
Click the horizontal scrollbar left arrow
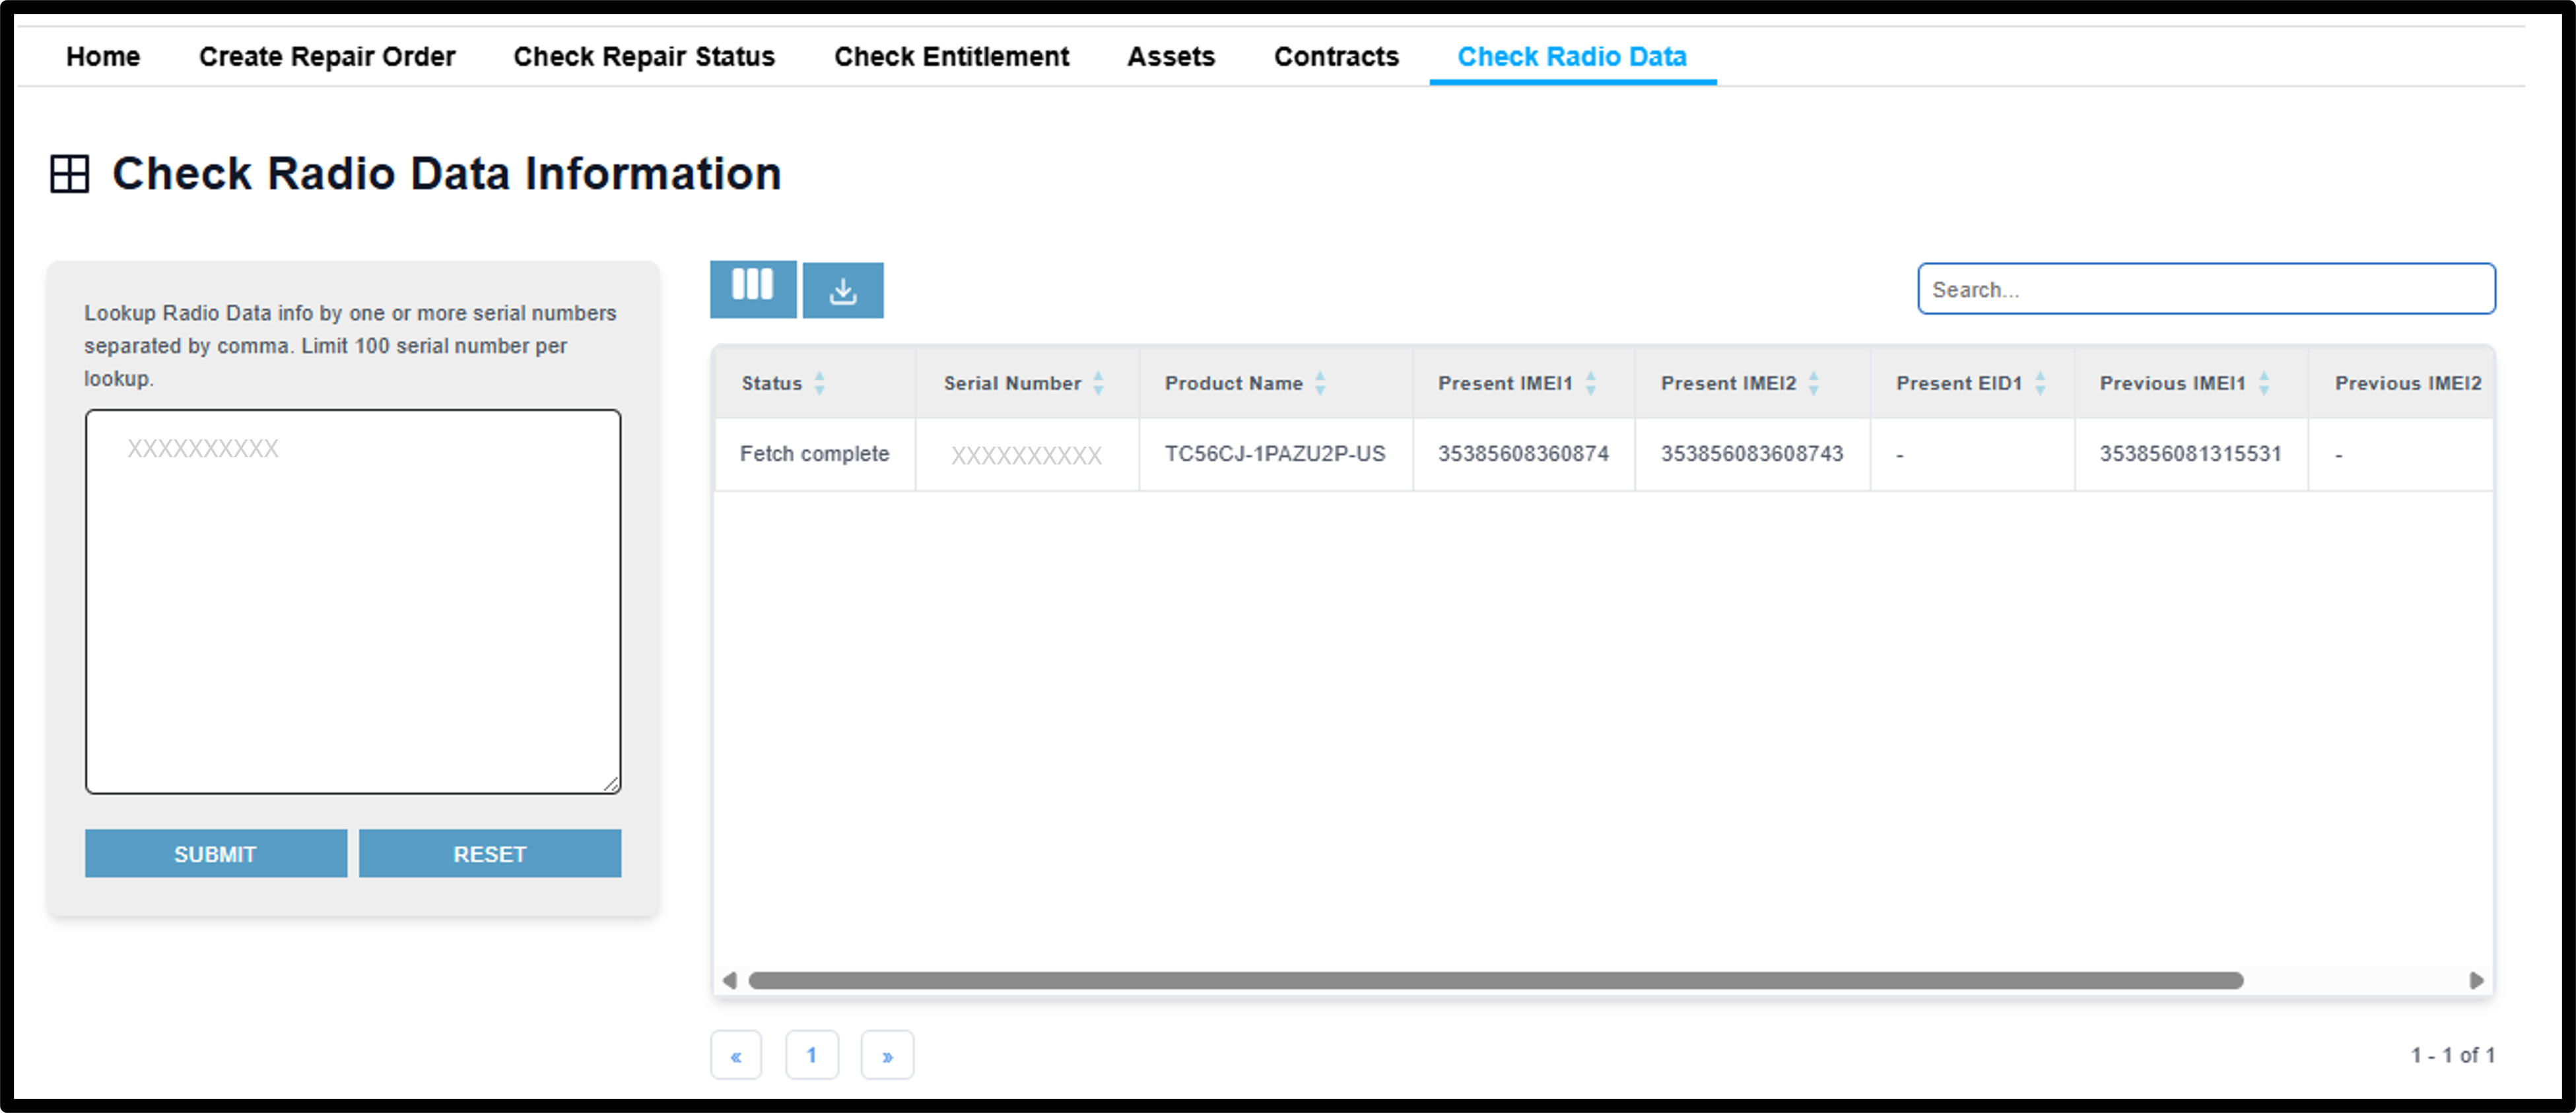(730, 980)
